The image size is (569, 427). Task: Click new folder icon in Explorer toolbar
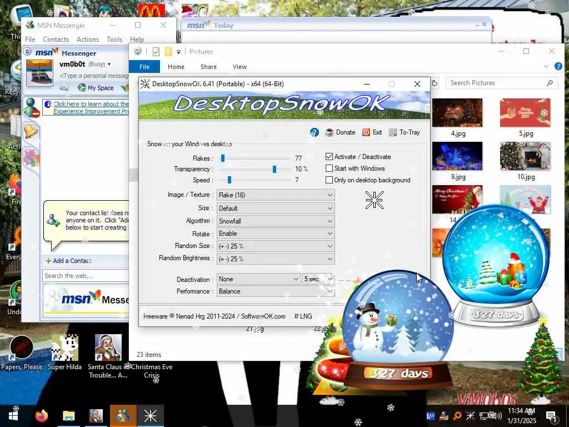pyautogui.click(x=168, y=52)
